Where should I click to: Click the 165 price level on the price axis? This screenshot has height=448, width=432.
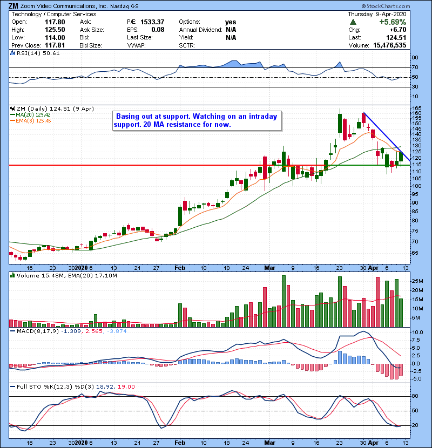(x=416, y=108)
